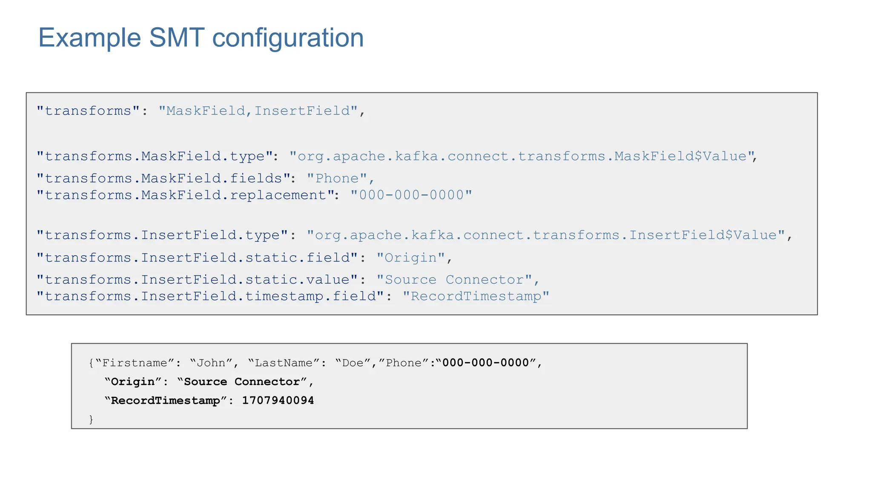
Task: Click the "Example SMT configuration" slide title
Action: pos(201,37)
